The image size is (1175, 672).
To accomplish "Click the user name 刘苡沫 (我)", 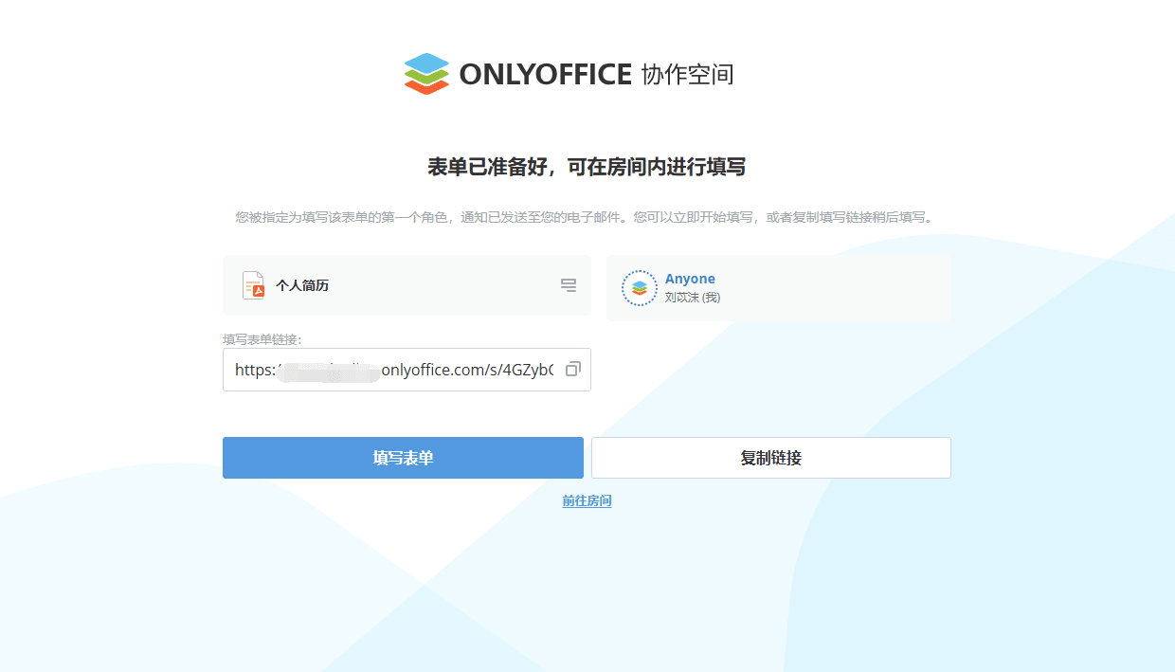I will 693,298.
